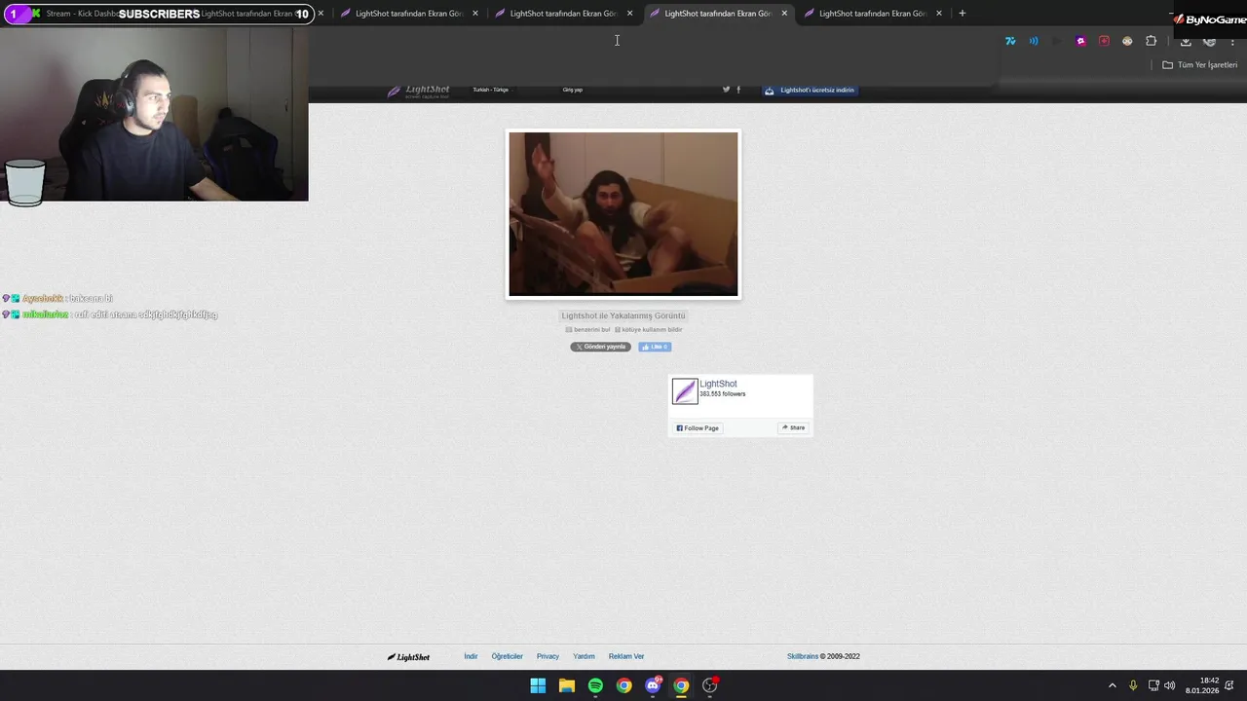1247x701 pixels.
Task: Click the footer LightShot logo
Action: [408, 657]
